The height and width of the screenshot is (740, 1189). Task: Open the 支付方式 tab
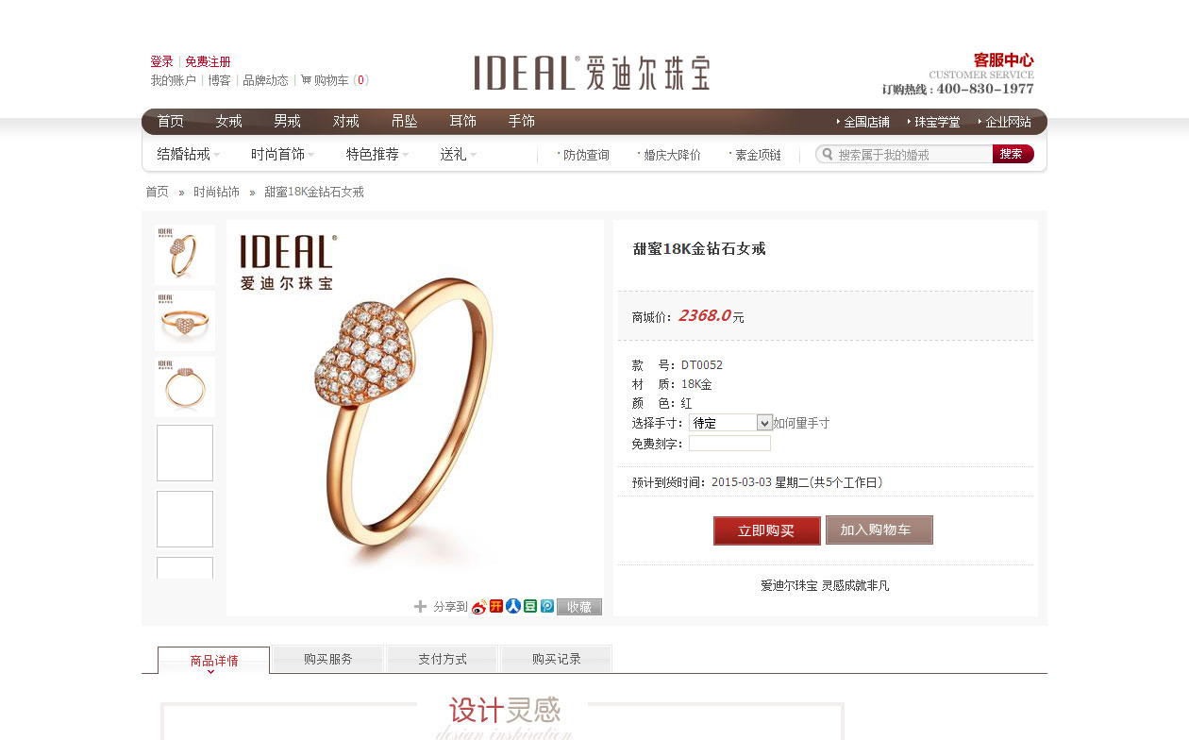coord(443,659)
